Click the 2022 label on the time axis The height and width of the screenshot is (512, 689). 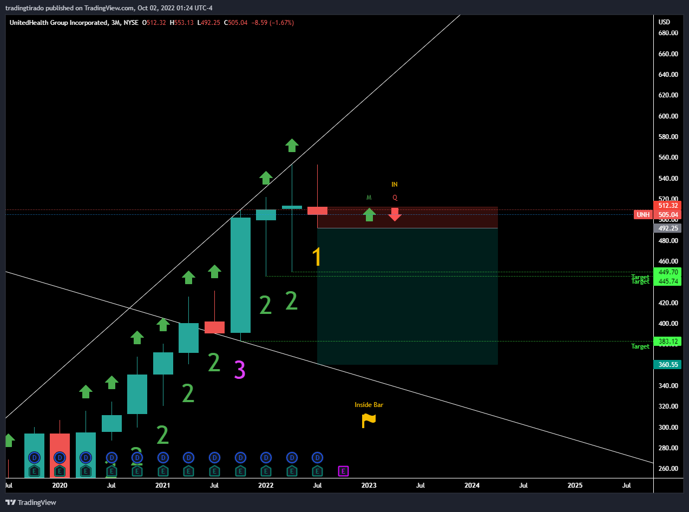pyautogui.click(x=266, y=485)
